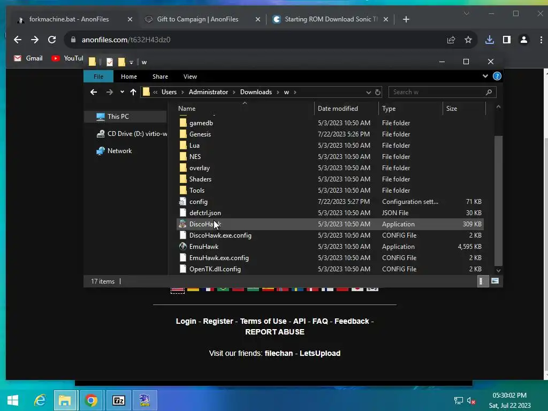Open Chrome three-dot menu
The height and width of the screenshot is (411, 548).
(x=541, y=40)
